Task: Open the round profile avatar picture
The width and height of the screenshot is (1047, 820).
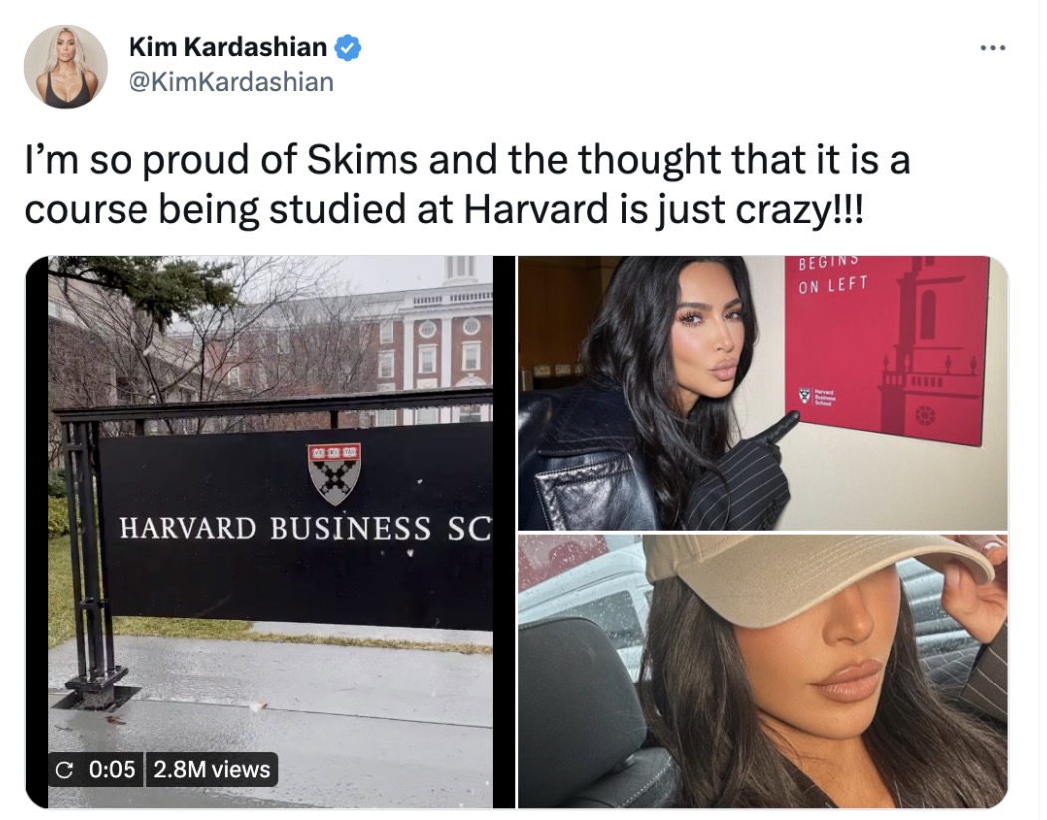Action: (65, 66)
